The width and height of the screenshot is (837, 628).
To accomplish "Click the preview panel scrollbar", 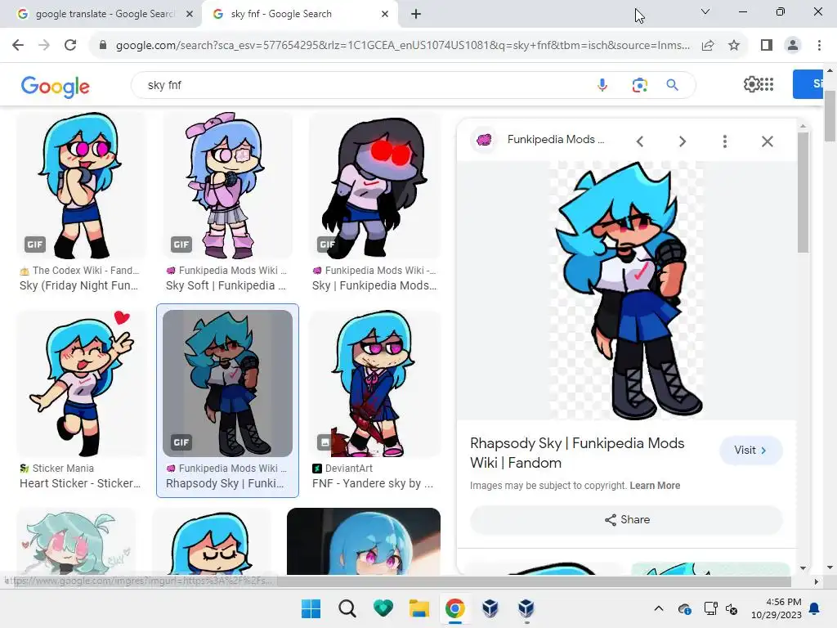I will click(803, 192).
